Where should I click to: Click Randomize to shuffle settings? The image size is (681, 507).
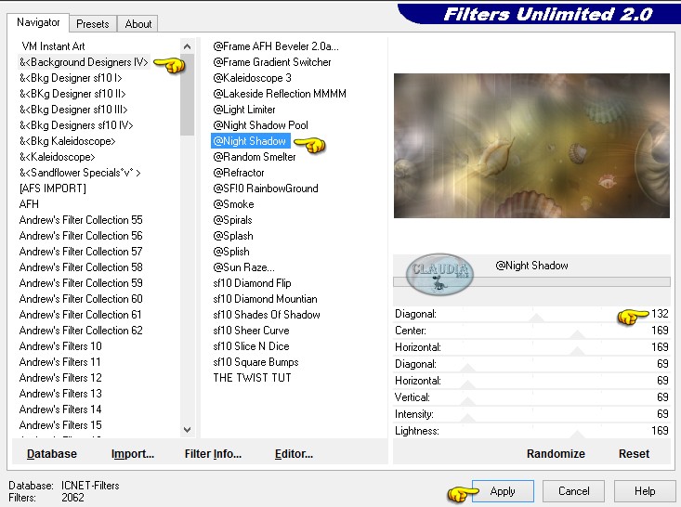556,454
